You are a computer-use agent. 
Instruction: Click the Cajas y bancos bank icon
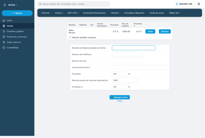(x=4, y=42)
